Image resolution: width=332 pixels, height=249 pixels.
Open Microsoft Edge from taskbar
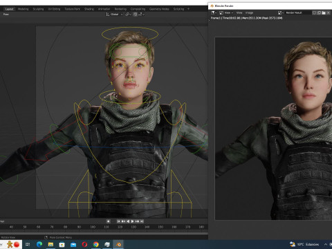(x=39, y=244)
